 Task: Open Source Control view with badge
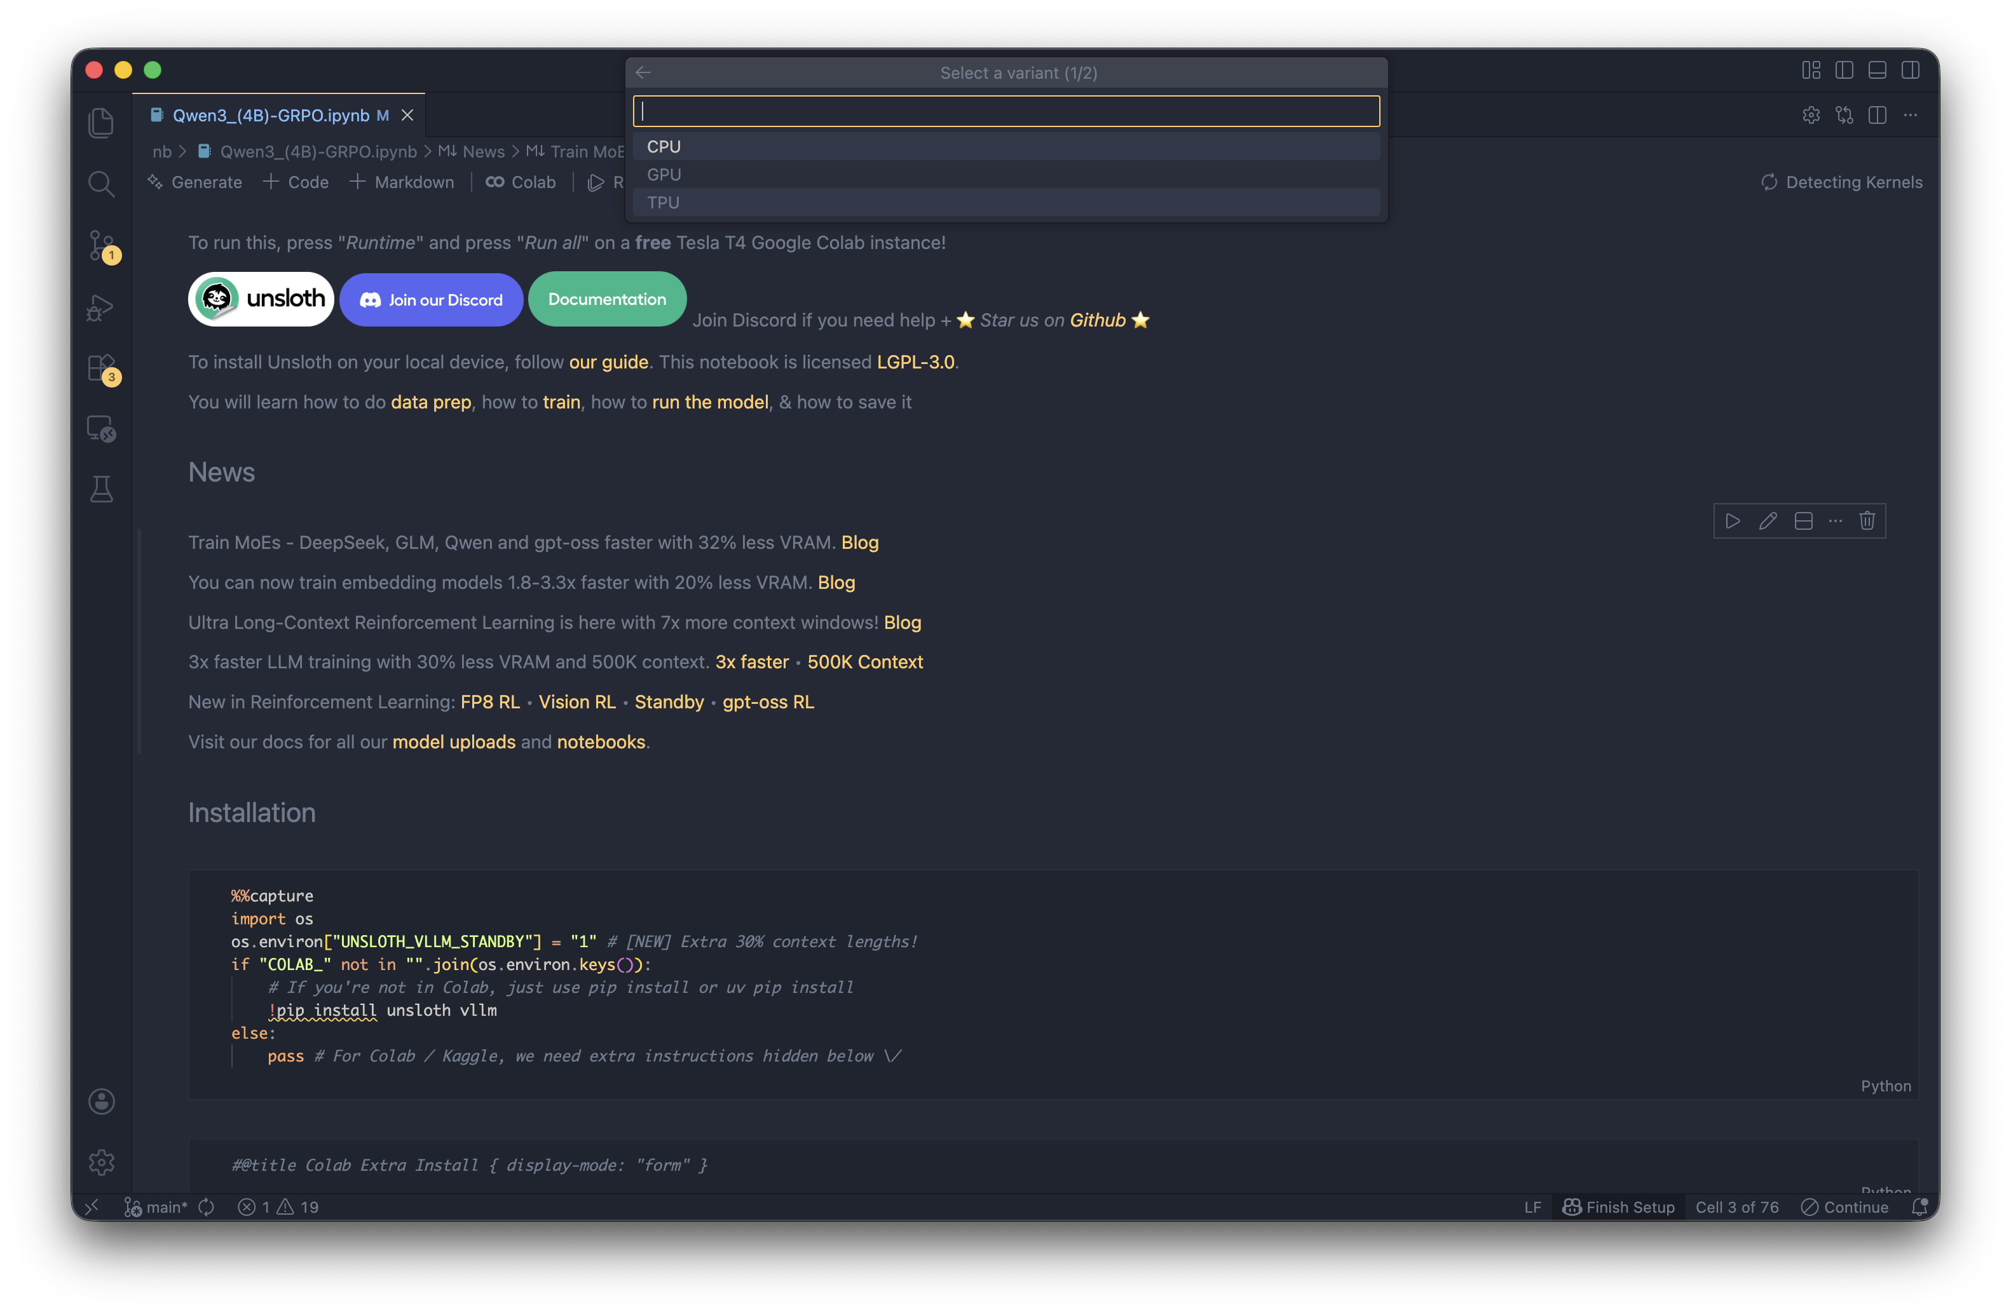[102, 246]
